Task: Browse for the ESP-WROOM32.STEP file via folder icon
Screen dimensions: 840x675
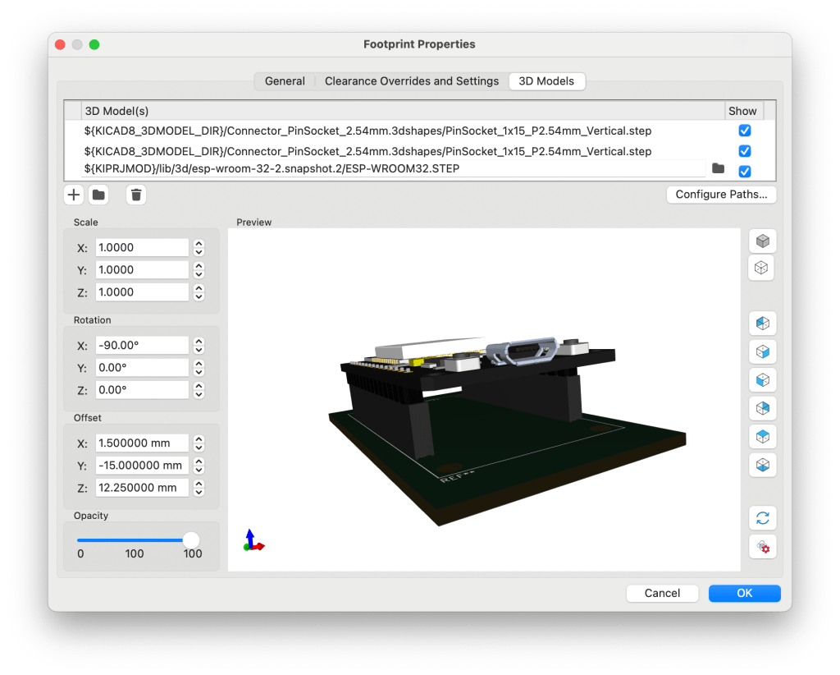Action: click(x=719, y=168)
